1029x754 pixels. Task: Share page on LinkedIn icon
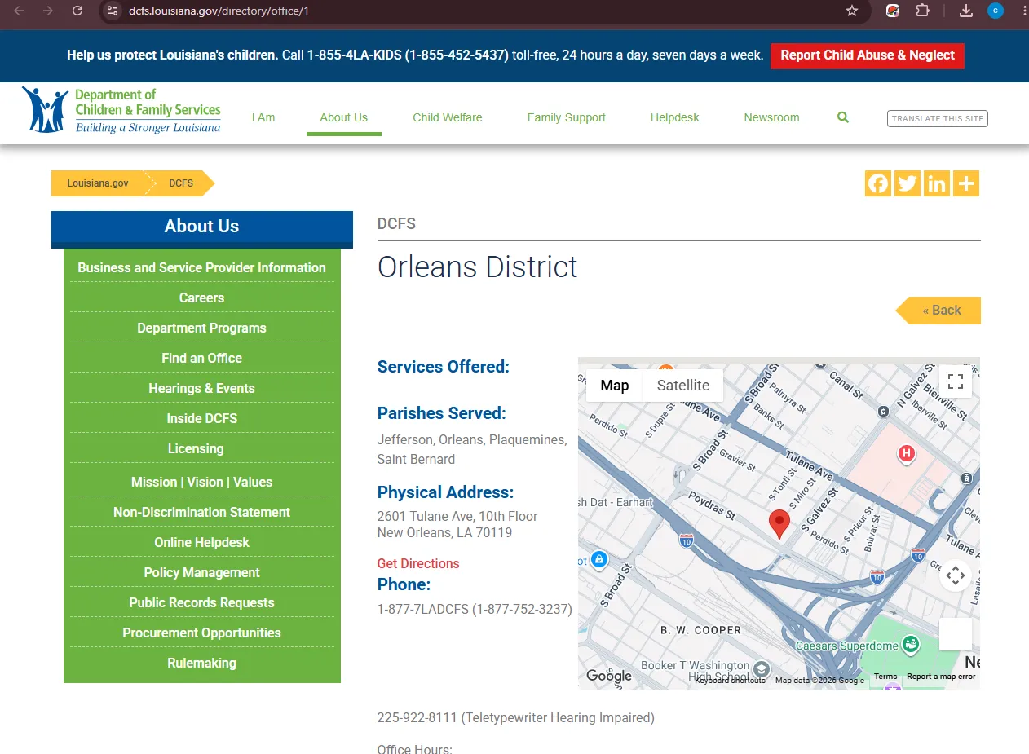[937, 183]
